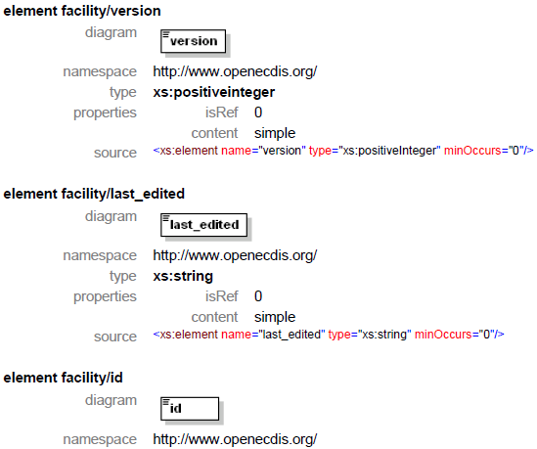Click the id element diagram box
Image resolution: width=537 pixels, height=449 pixels.
(x=190, y=409)
